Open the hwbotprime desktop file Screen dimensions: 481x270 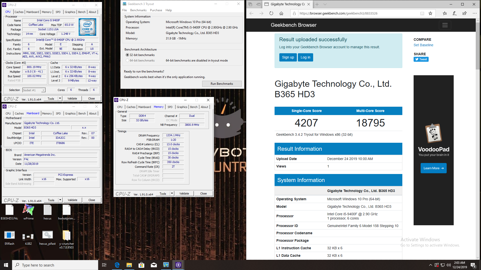[x=67, y=212]
